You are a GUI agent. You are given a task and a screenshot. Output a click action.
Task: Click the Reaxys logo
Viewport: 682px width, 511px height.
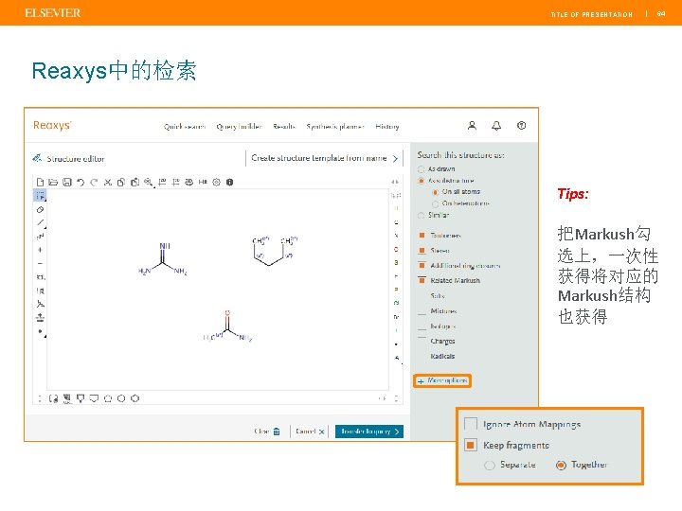[52, 125]
